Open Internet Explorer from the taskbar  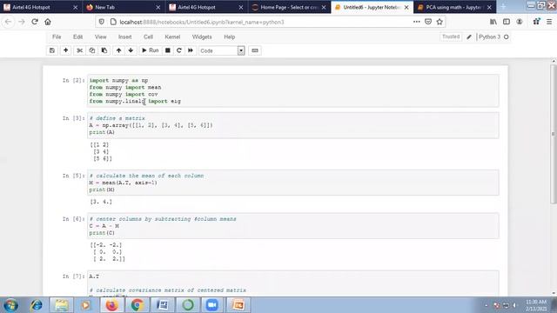tap(37, 305)
